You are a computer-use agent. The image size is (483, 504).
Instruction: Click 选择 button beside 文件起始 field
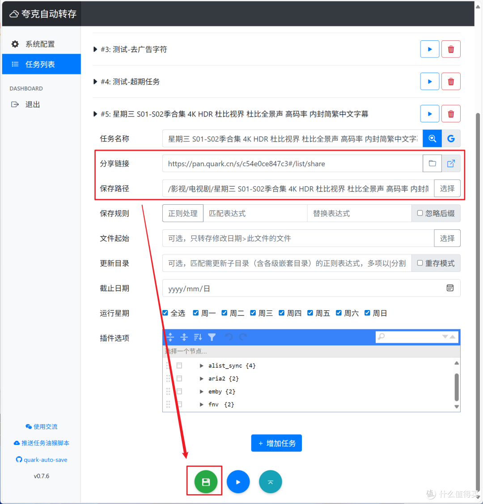[447, 238]
